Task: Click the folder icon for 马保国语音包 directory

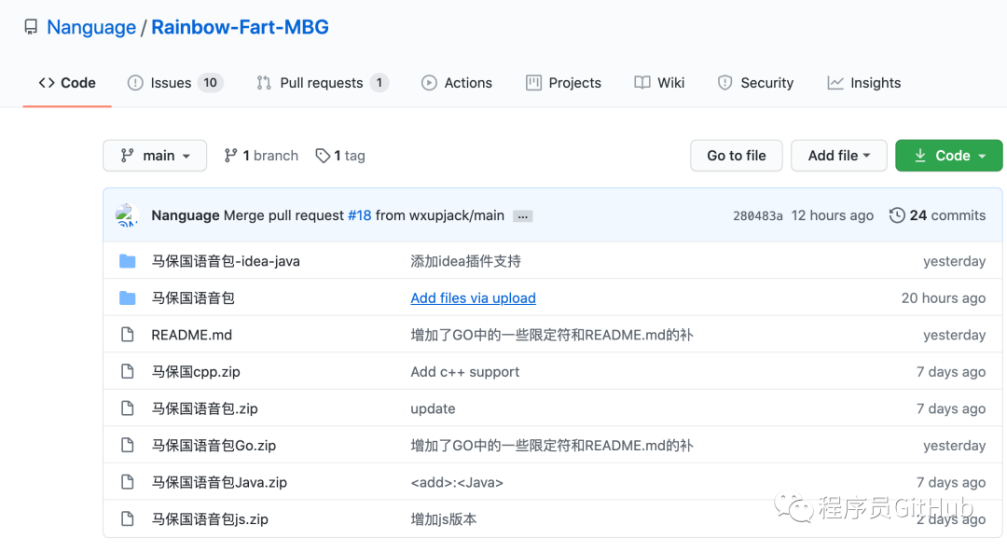Action: pos(128,298)
